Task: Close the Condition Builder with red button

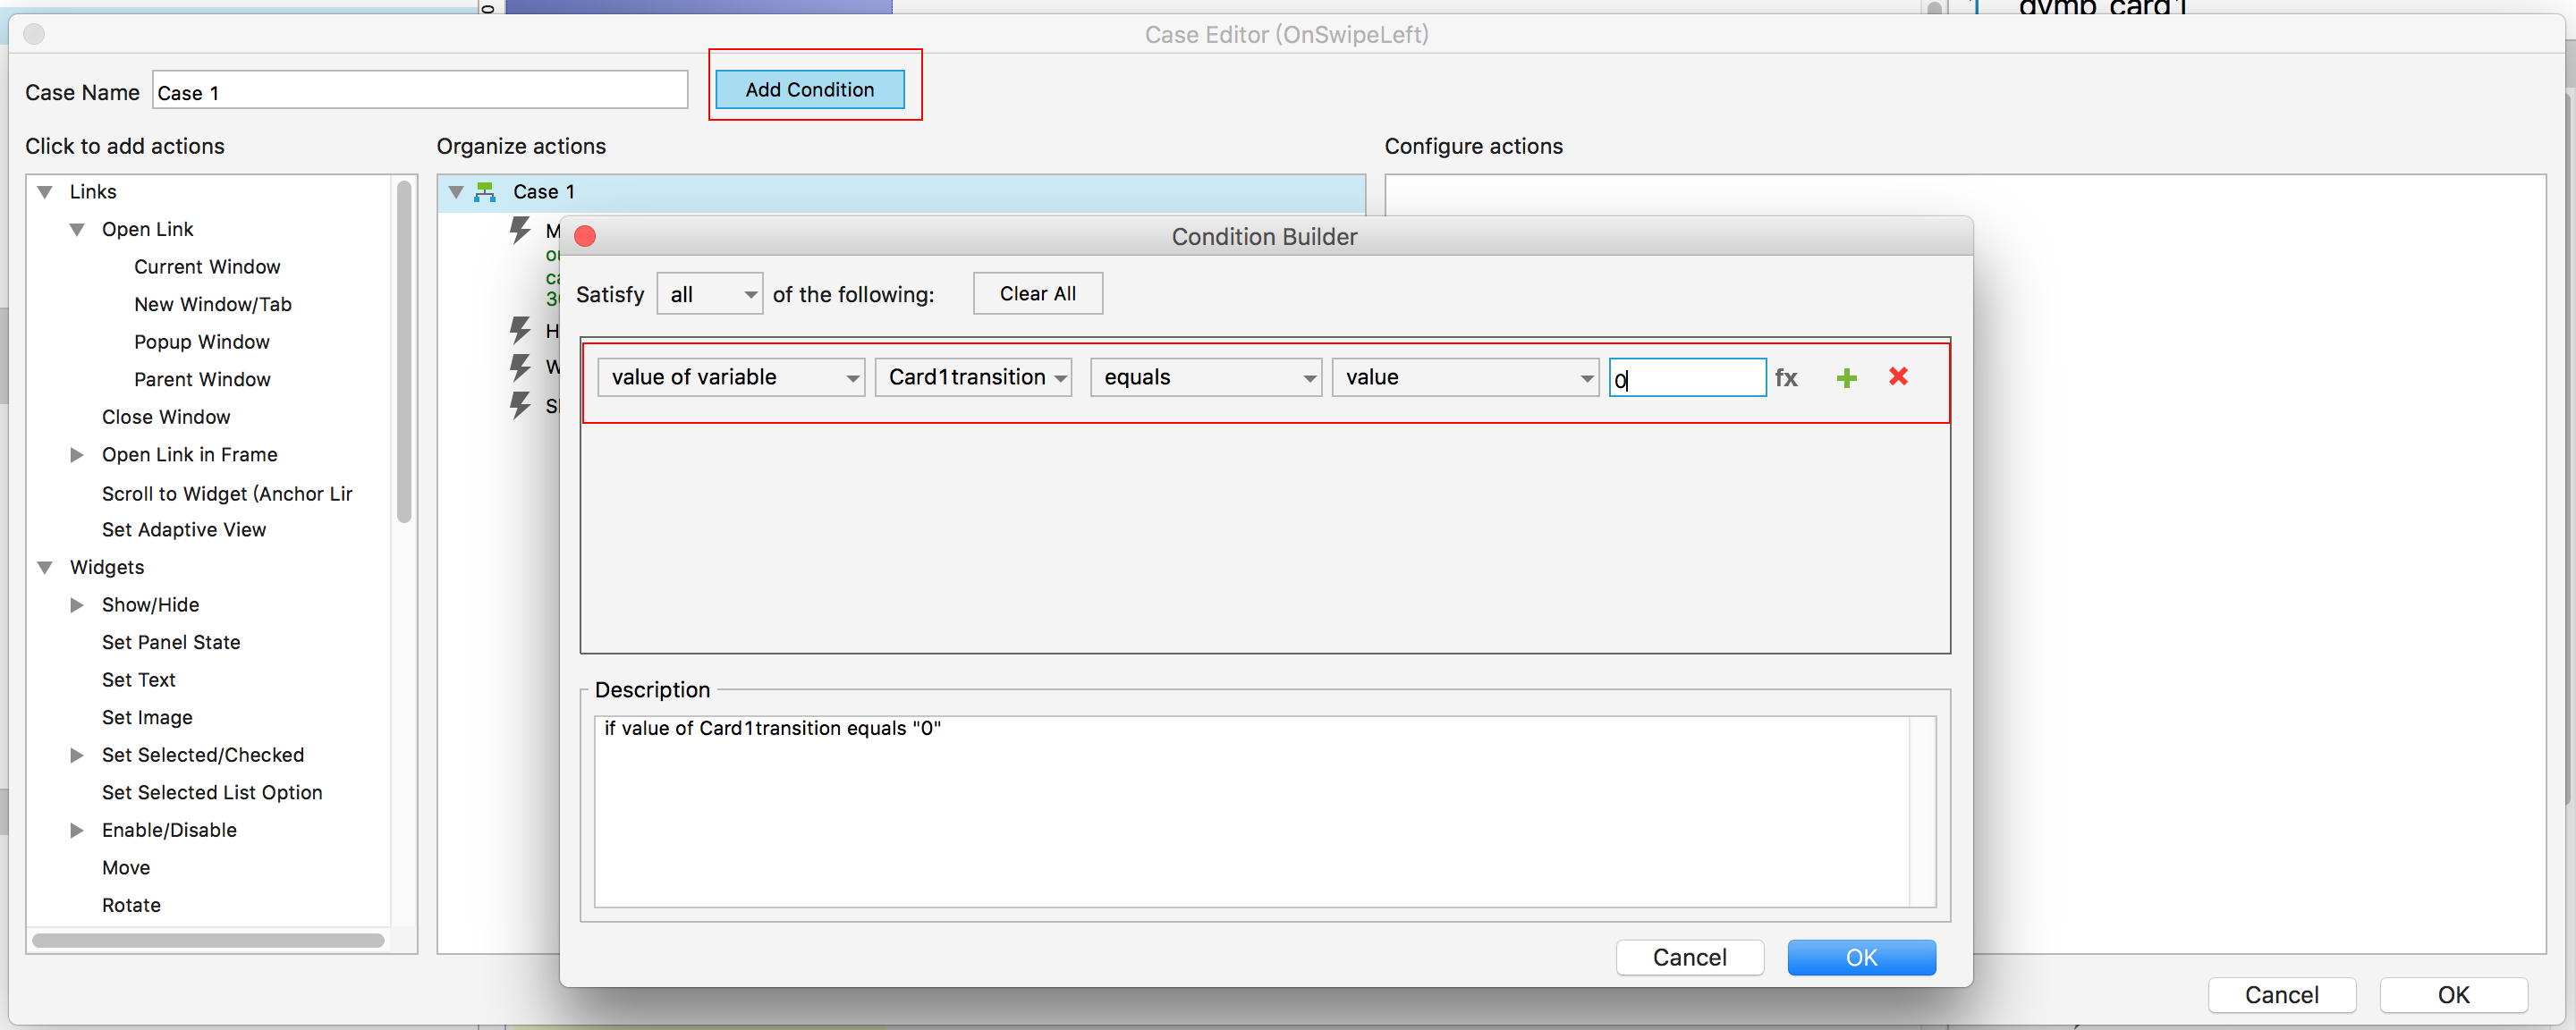Action: [x=586, y=237]
